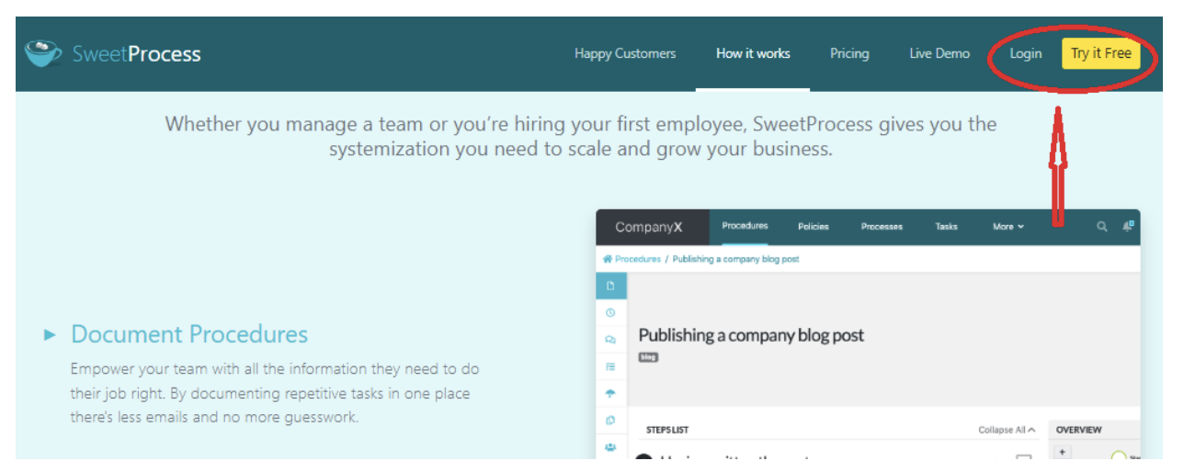Open the notifications bell icon in CompanyX

pos(1128,226)
